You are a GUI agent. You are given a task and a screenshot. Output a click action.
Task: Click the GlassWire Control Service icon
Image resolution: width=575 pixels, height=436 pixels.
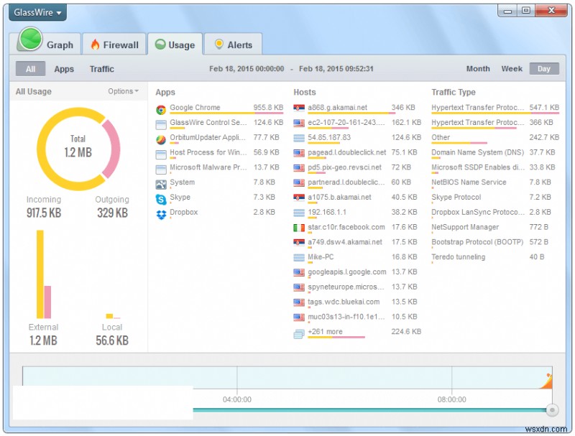coord(161,124)
